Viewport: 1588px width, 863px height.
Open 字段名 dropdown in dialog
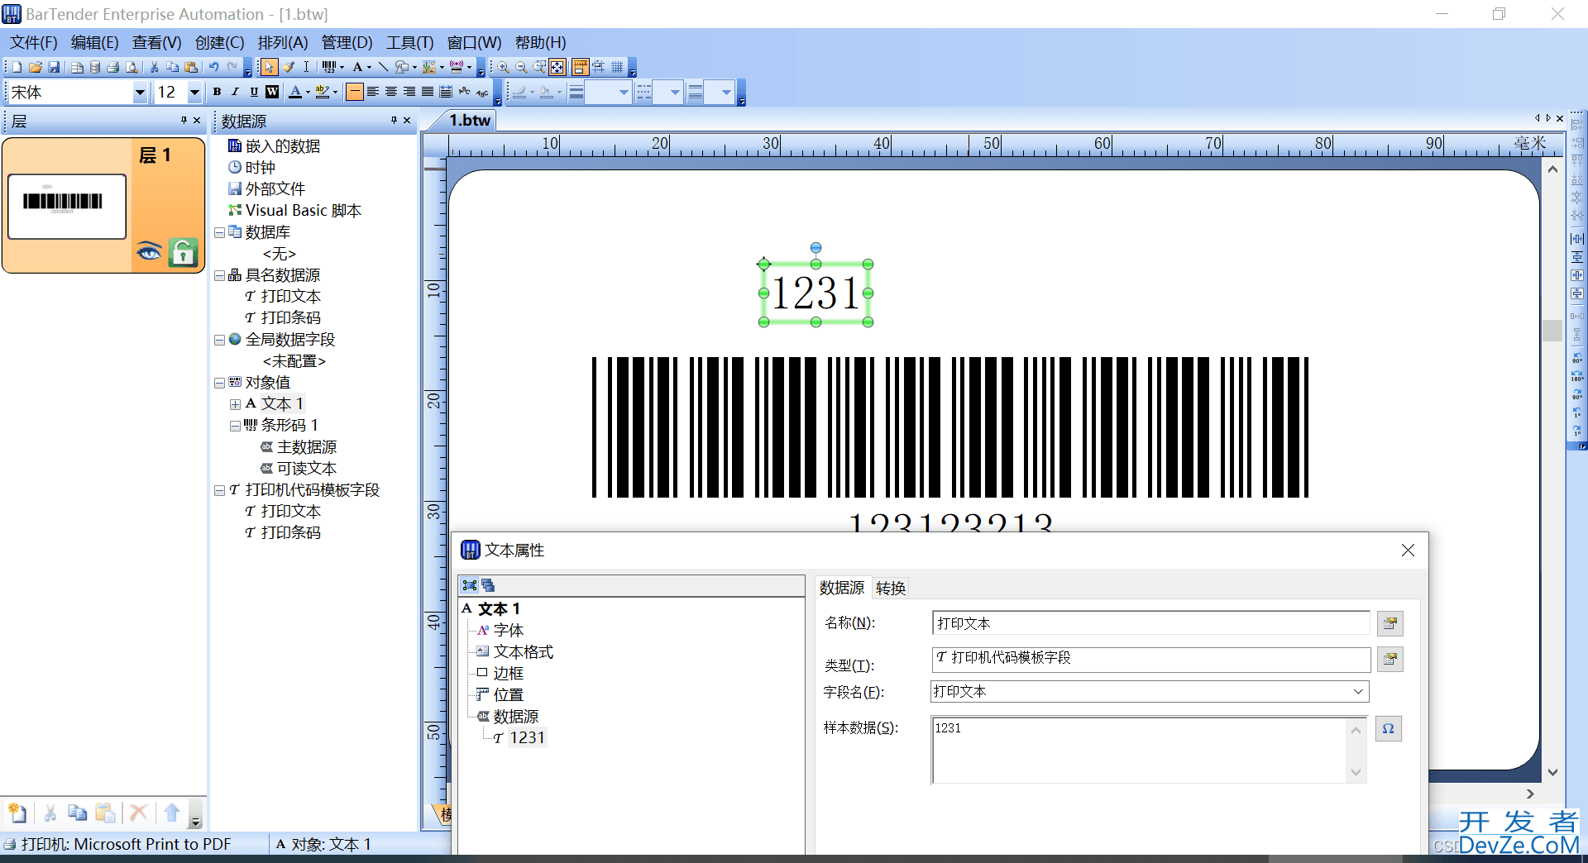pos(1358,691)
